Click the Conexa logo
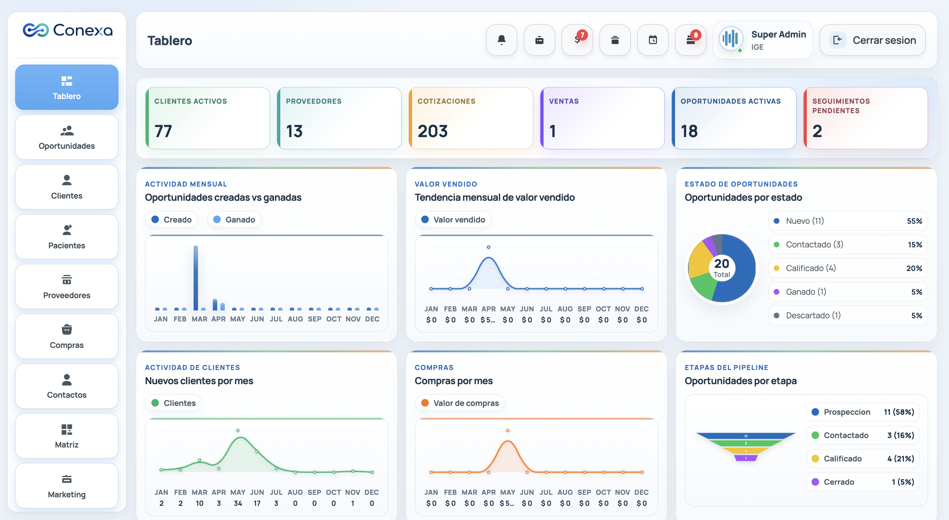Screen dimensions: 949x520 point(67,30)
